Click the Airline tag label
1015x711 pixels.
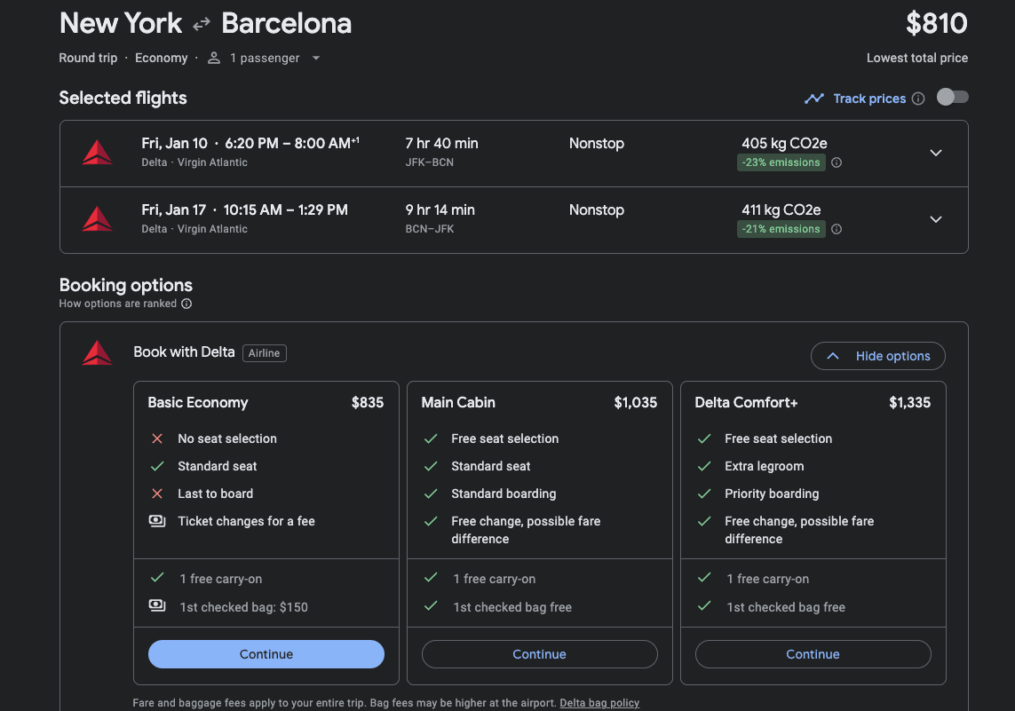(x=264, y=353)
